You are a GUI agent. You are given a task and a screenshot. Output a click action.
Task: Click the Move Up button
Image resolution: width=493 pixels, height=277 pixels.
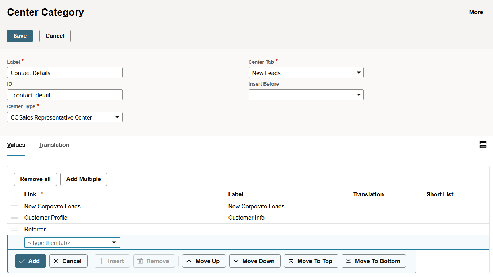point(204,261)
